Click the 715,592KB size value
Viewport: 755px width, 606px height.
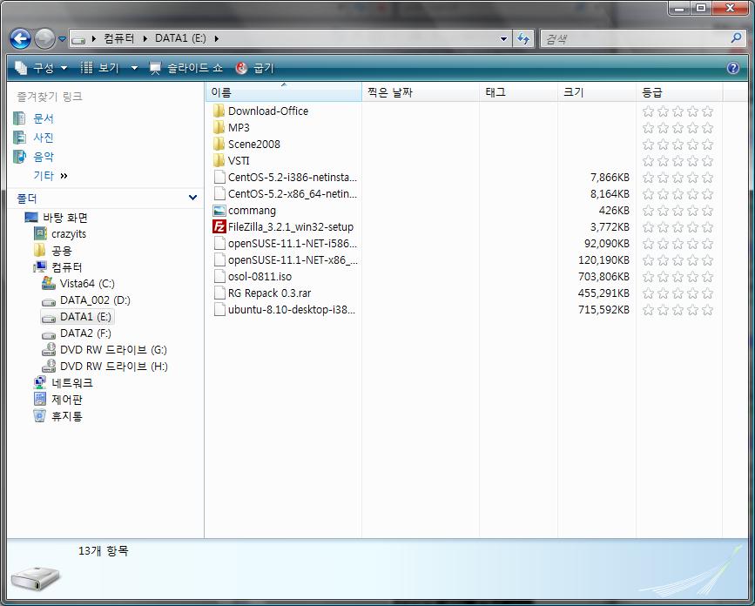point(603,309)
